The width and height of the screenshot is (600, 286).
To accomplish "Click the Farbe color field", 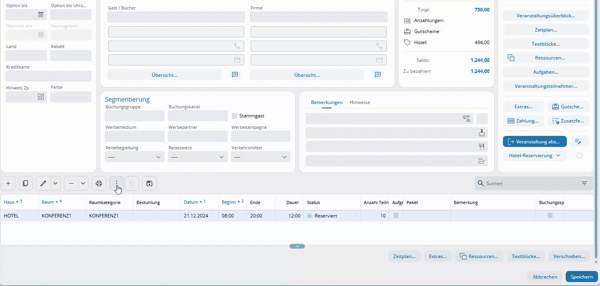I will click(x=71, y=97).
